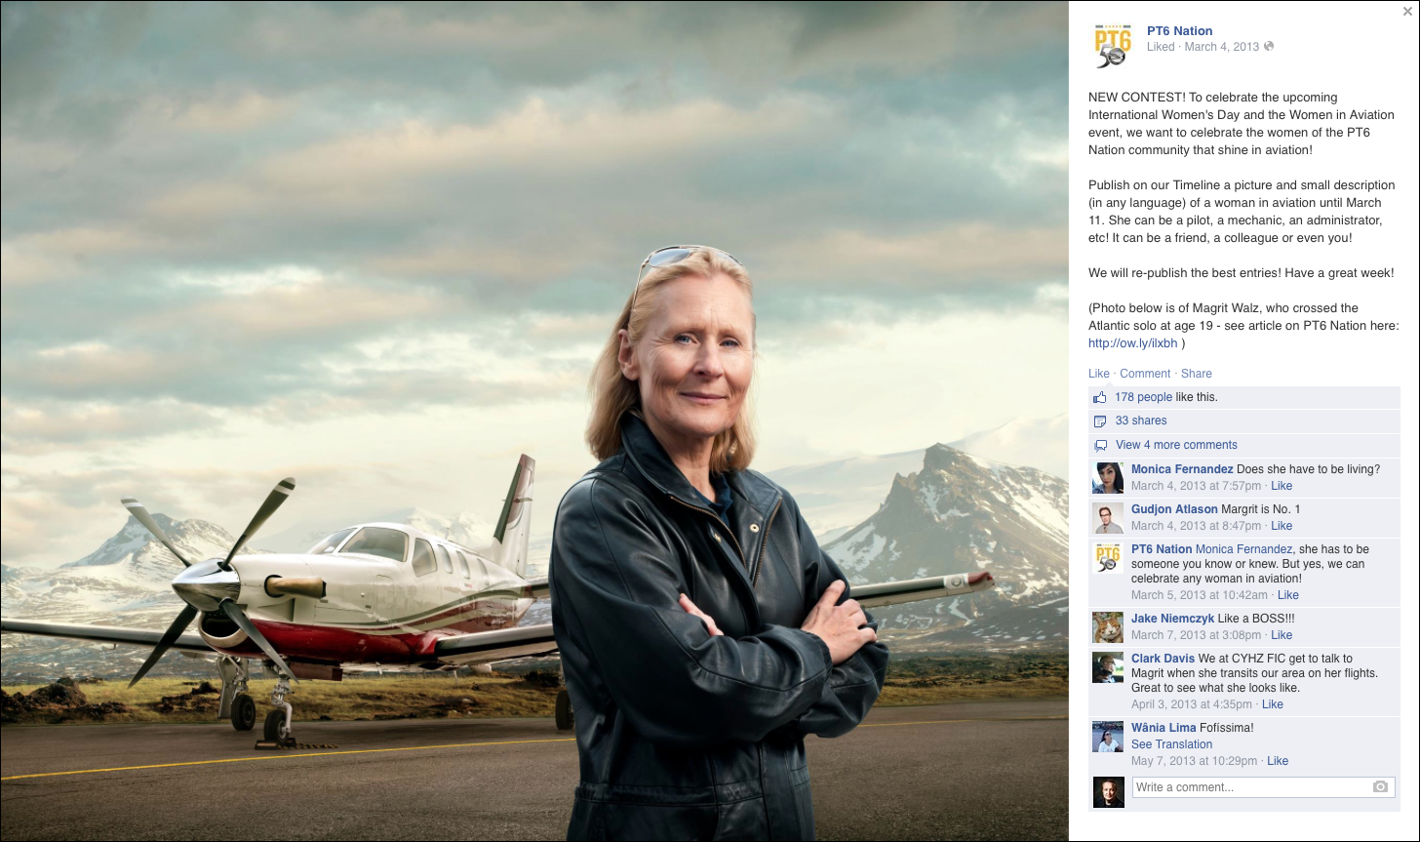Open Jake Niemczyk's cat avatar

click(1108, 627)
